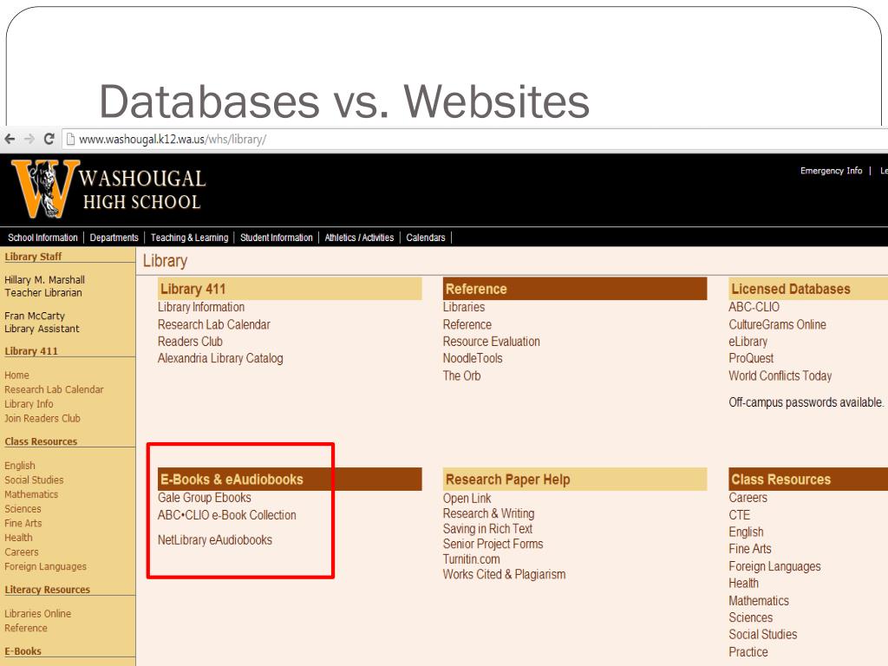Open the Gale Group Ebooks link

point(204,498)
